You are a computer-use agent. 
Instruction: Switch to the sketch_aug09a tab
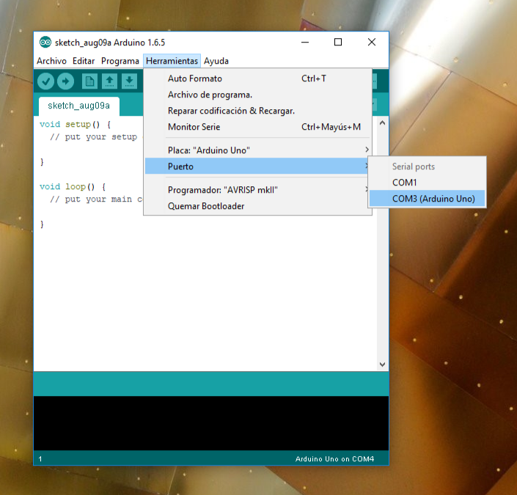[x=78, y=106]
